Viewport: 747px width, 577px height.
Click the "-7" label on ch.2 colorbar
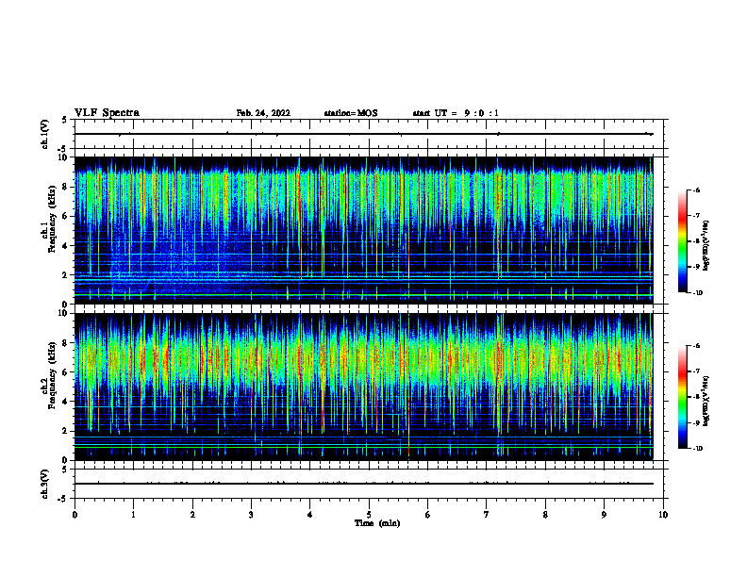[696, 371]
